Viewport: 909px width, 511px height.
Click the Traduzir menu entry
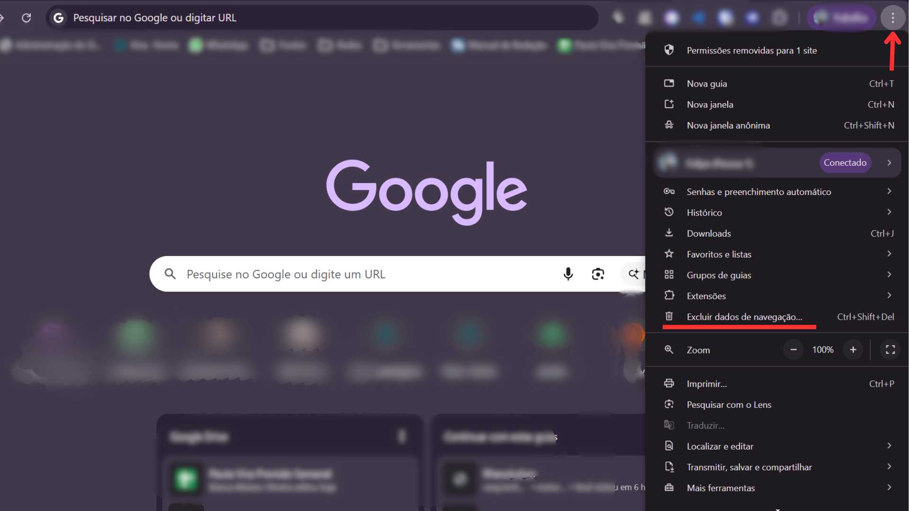click(777, 425)
